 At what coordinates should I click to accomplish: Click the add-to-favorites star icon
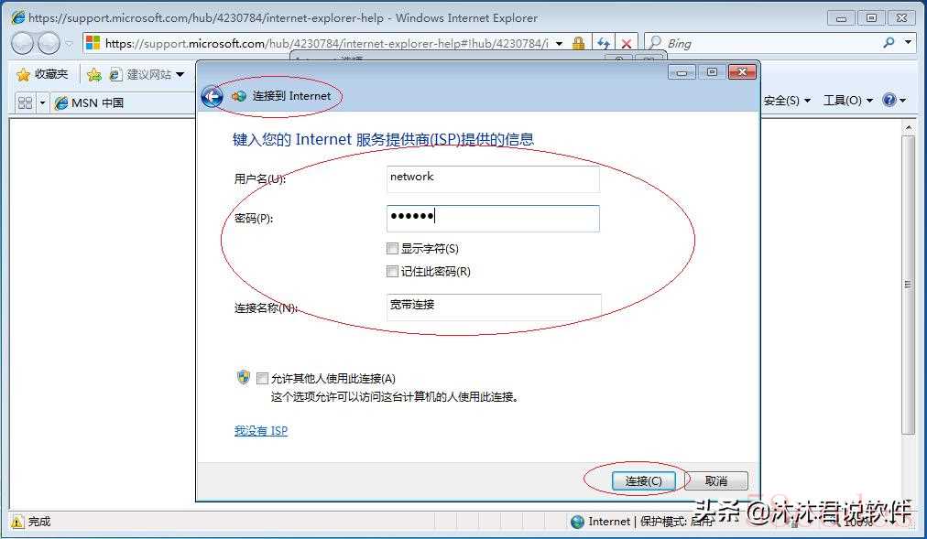[x=94, y=74]
